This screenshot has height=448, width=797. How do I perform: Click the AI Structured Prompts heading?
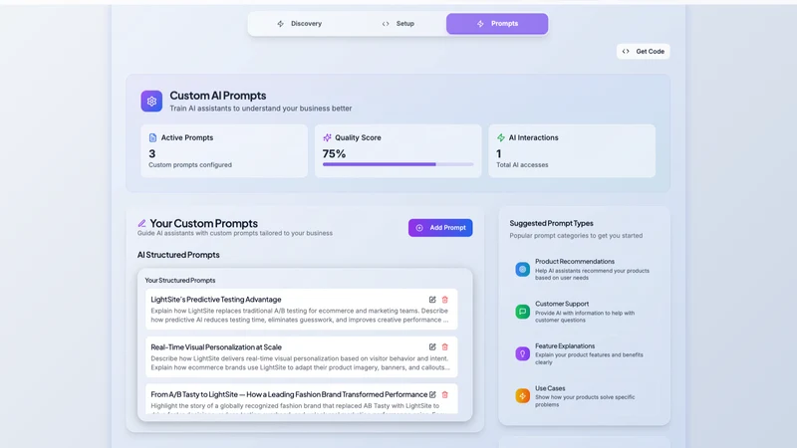(x=178, y=255)
